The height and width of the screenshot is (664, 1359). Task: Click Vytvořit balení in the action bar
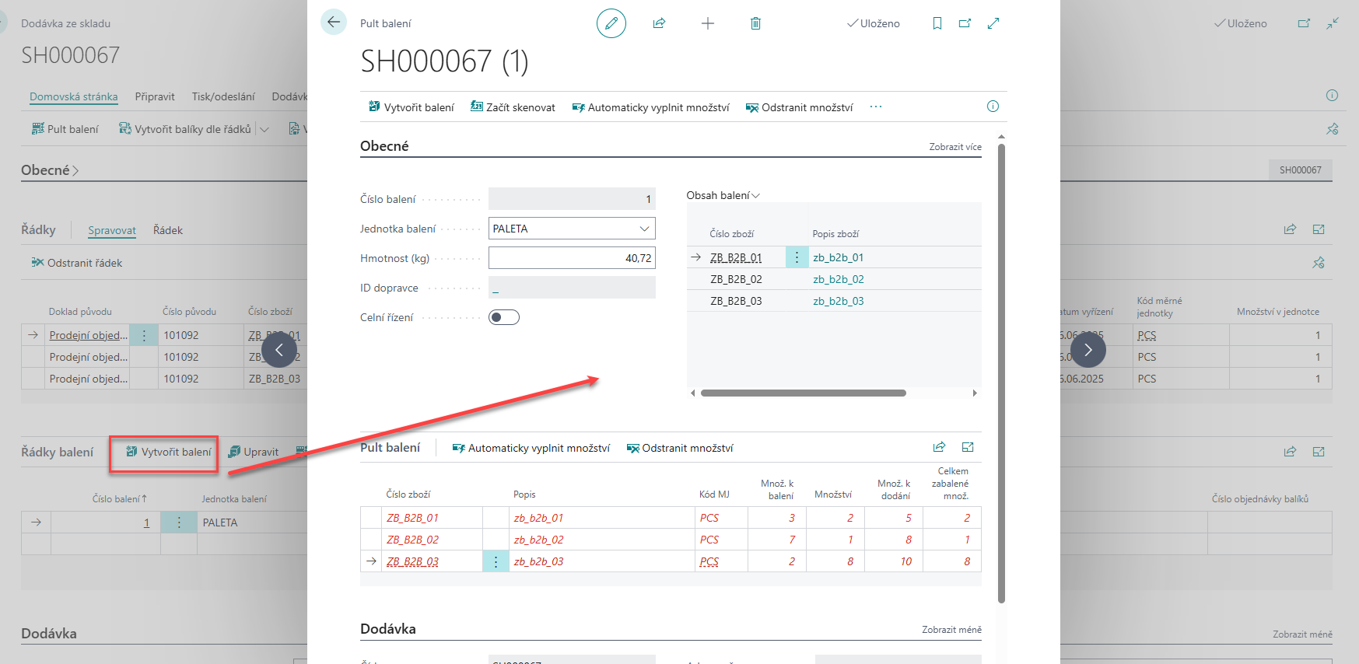[412, 107]
